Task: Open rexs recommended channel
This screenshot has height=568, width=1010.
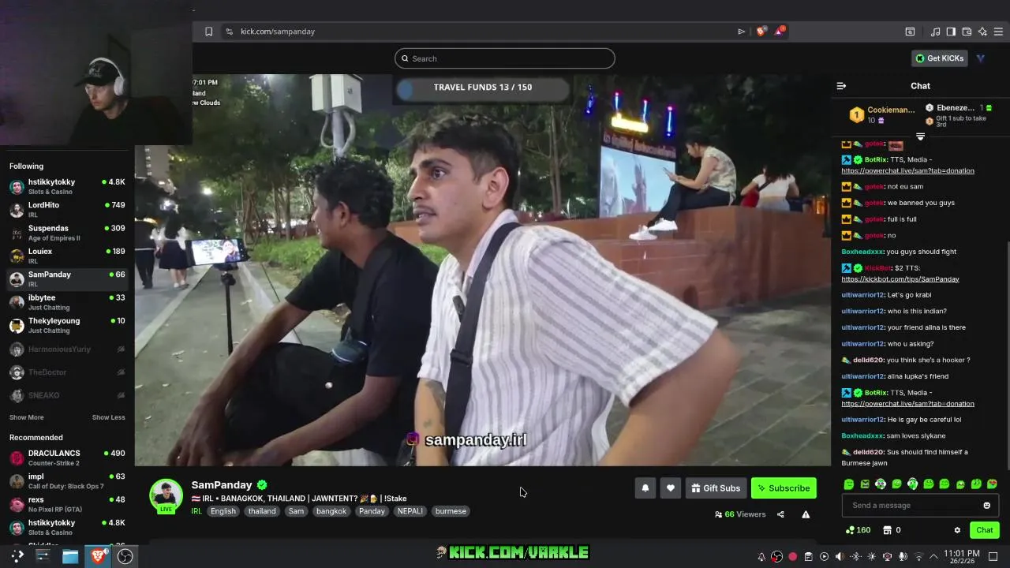Action: click(67, 504)
